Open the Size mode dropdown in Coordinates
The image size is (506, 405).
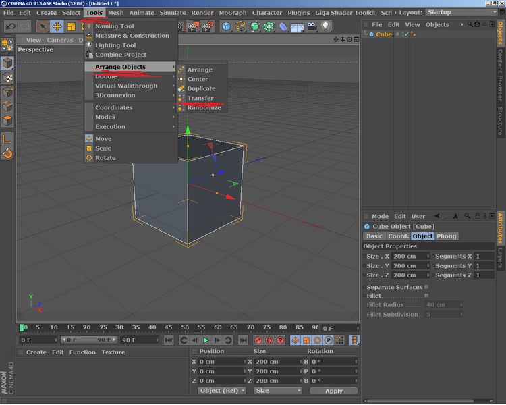click(277, 391)
